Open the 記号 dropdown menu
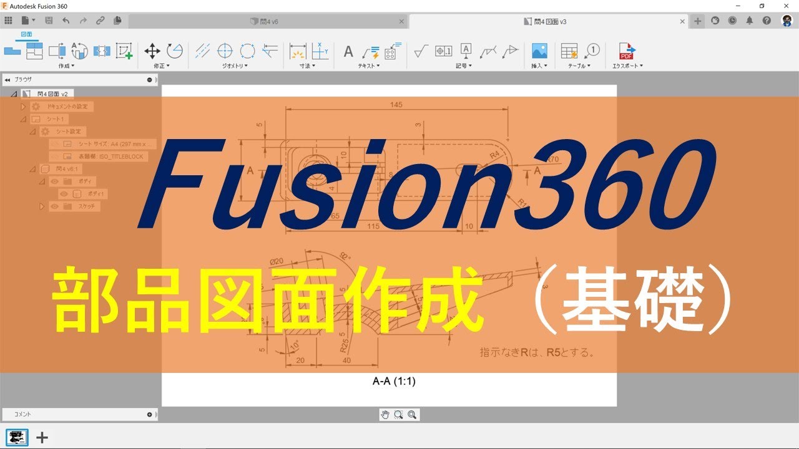799x449 pixels. click(464, 65)
